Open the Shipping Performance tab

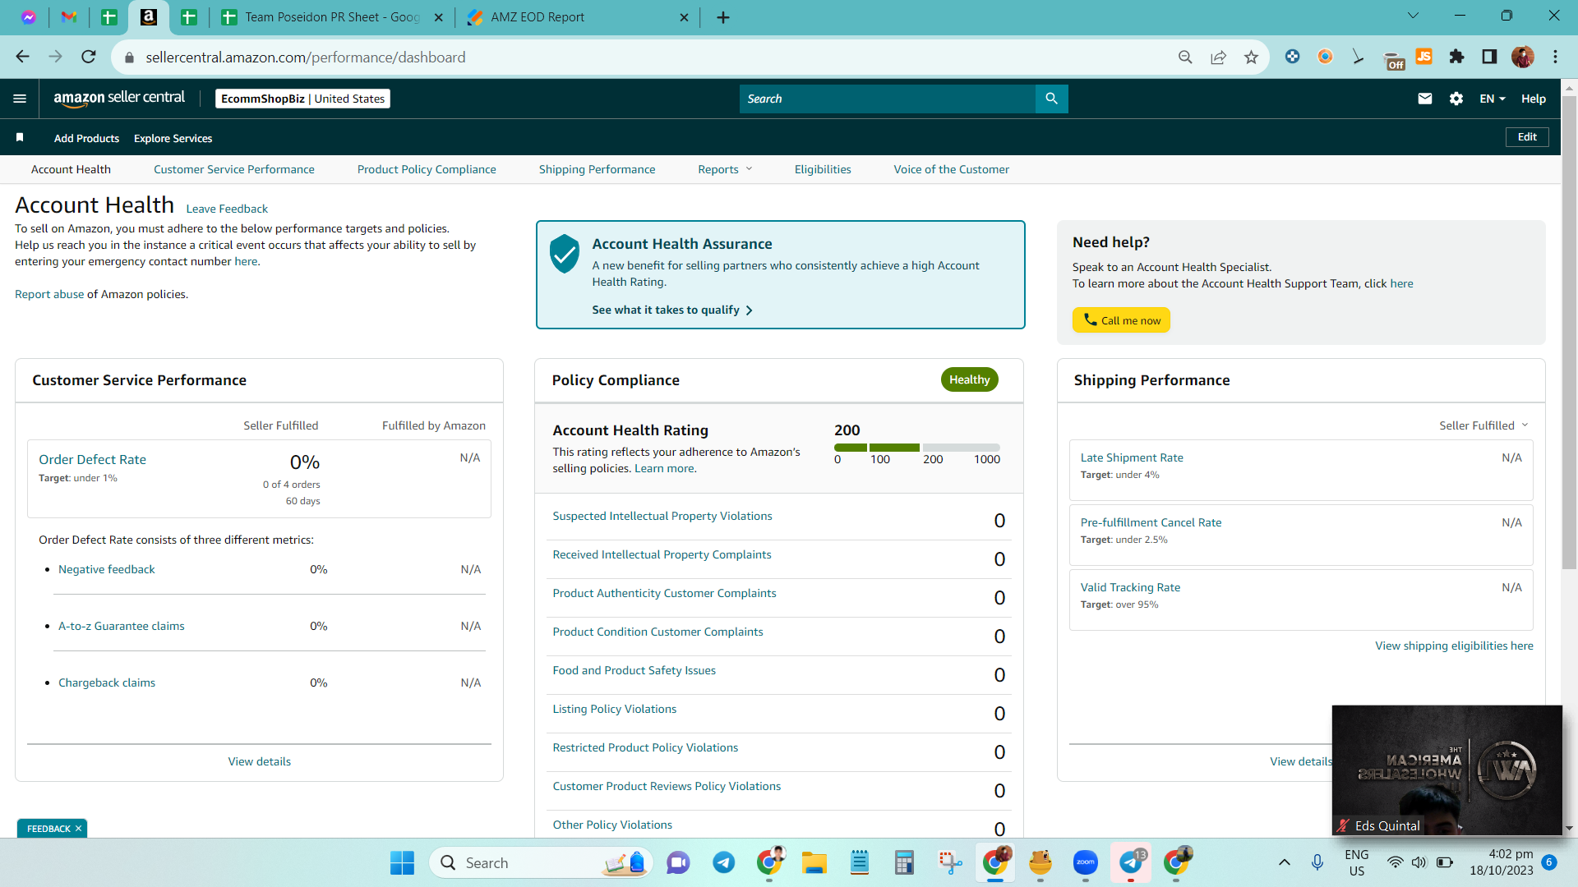coord(598,169)
